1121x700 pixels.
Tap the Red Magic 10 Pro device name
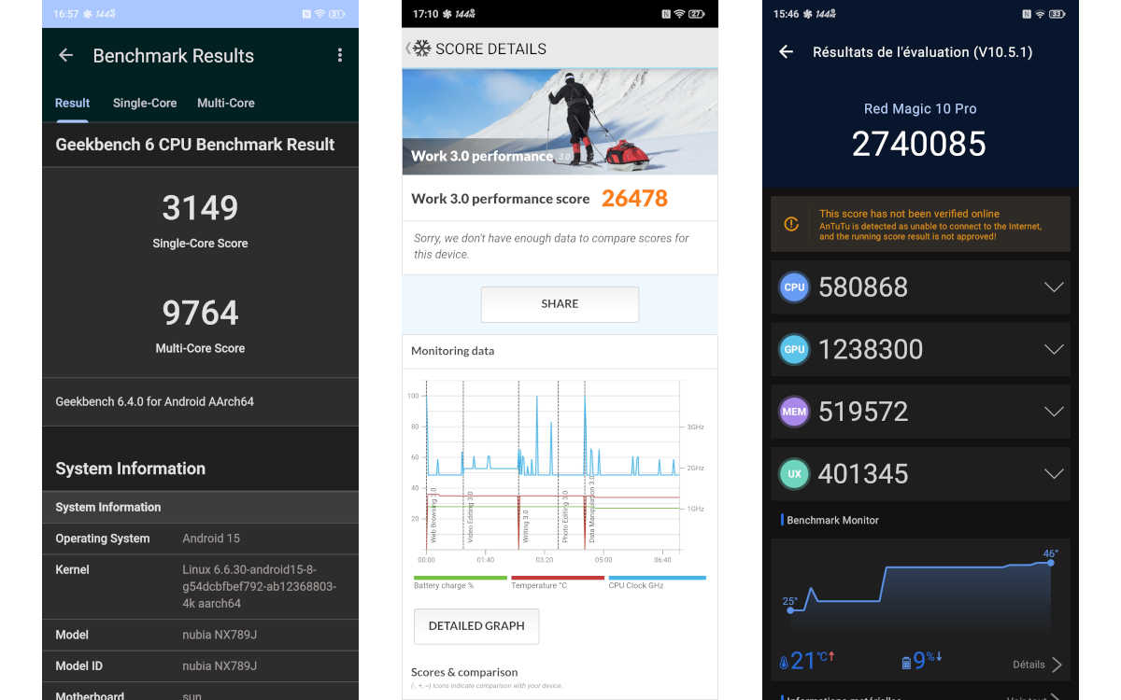920,109
